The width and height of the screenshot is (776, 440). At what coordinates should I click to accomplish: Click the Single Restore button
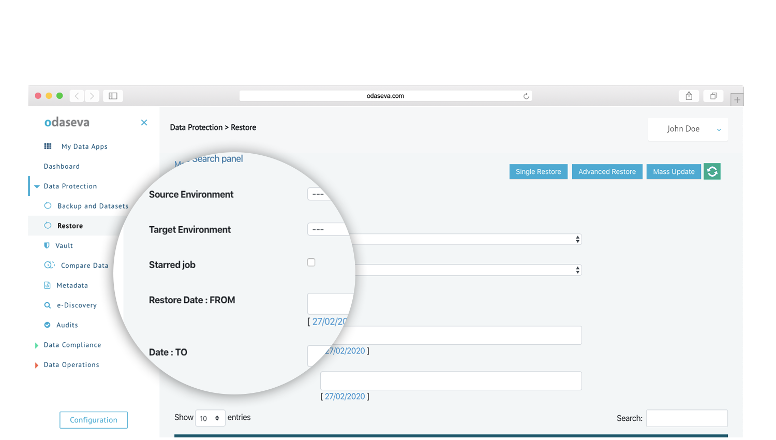point(538,172)
